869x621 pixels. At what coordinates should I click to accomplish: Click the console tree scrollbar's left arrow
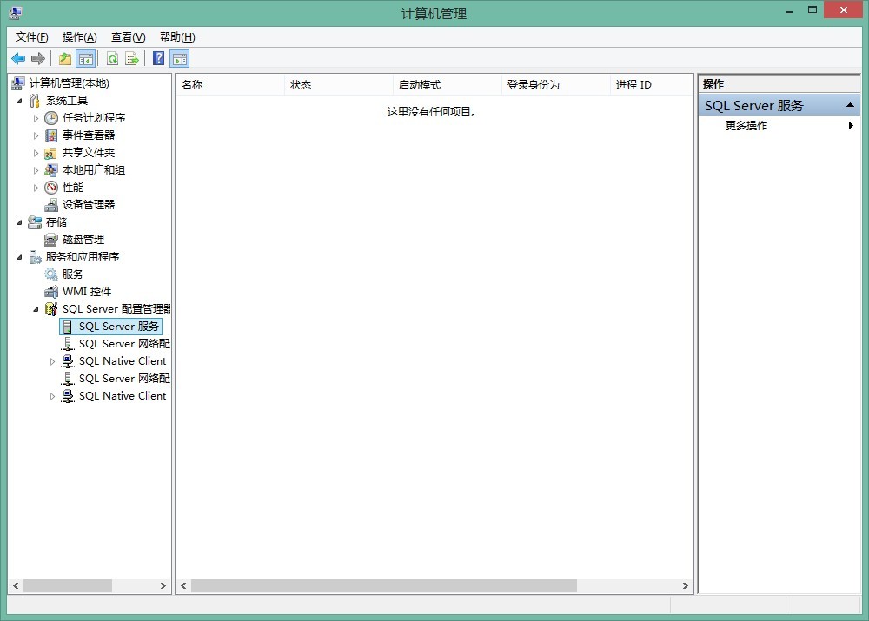pyautogui.click(x=16, y=585)
